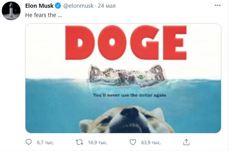Like the tweet with the heart icon
Viewport: 230px width, 151px height.
tap(133, 142)
